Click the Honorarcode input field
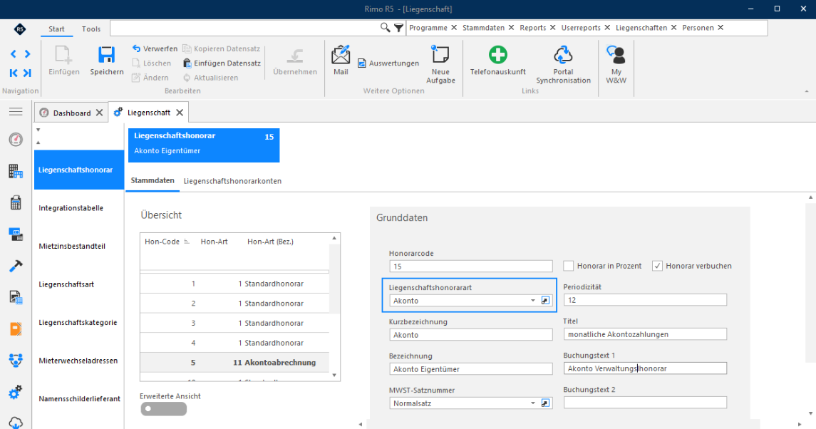The image size is (816, 429). coord(471,266)
